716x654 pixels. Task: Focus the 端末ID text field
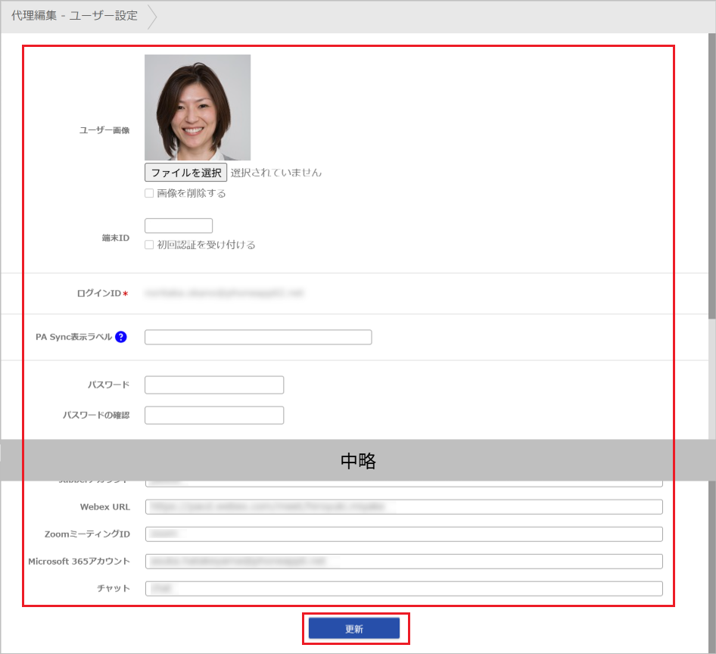(x=179, y=226)
